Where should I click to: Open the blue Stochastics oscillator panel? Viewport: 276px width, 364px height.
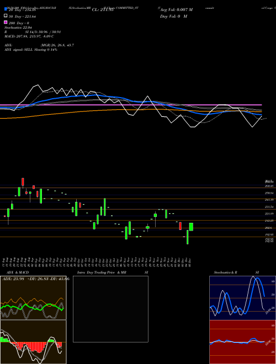(x=242, y=298)
